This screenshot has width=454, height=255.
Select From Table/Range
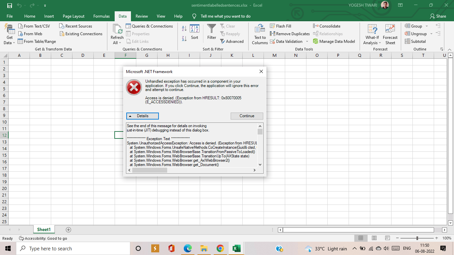pyautogui.click(x=37, y=41)
